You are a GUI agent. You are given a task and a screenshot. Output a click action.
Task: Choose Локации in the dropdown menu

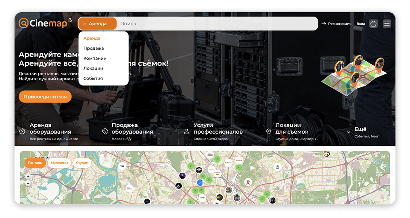tap(93, 69)
